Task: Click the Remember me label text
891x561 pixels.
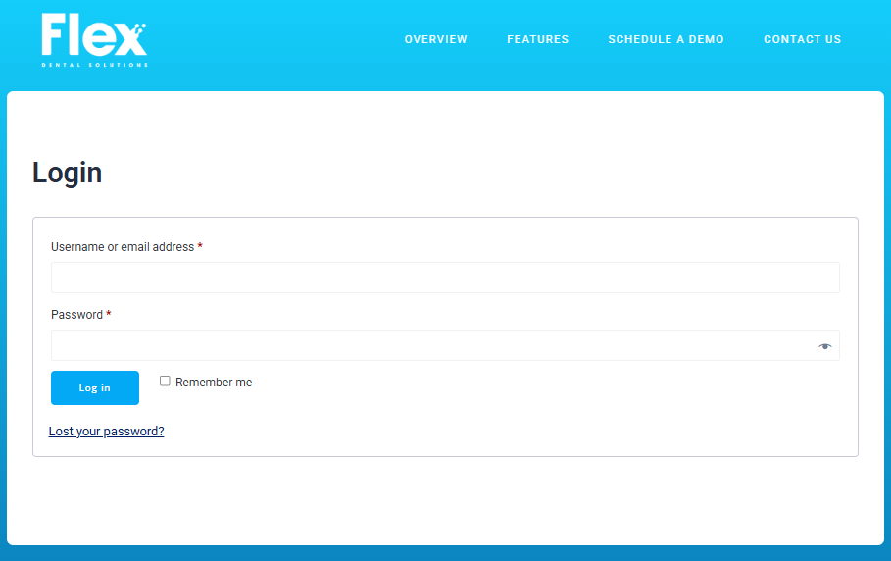Action: click(x=214, y=382)
